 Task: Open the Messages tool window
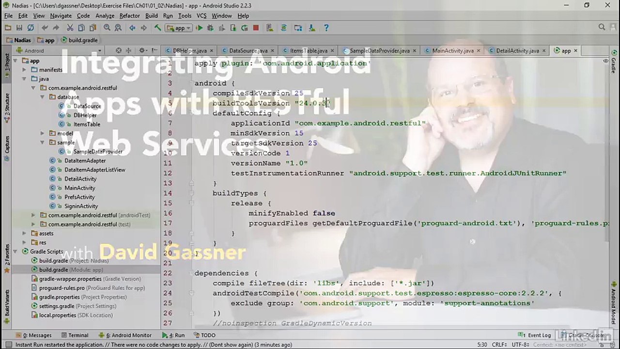pyautogui.click(x=33, y=335)
